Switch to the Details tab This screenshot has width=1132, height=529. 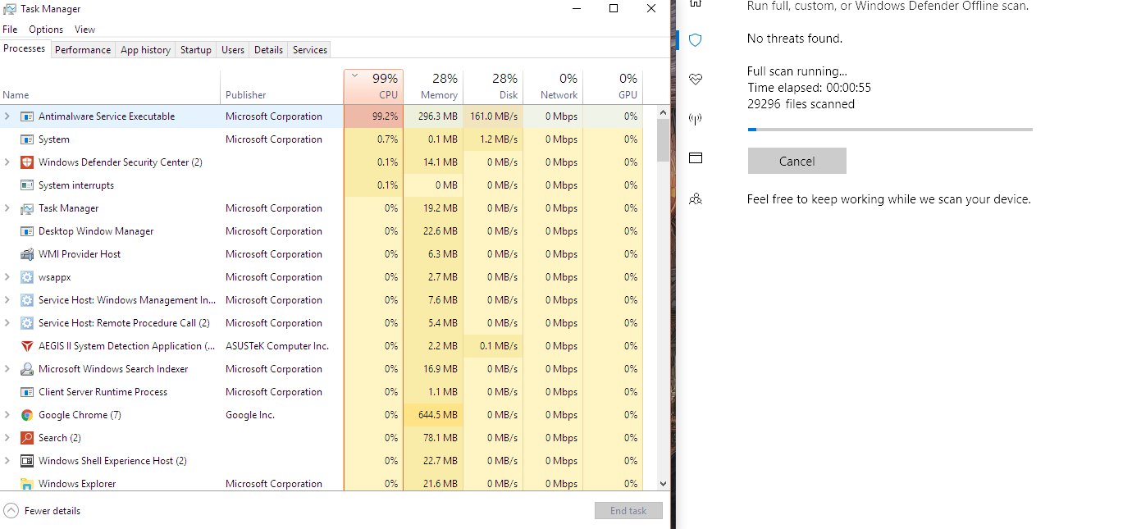(x=268, y=50)
